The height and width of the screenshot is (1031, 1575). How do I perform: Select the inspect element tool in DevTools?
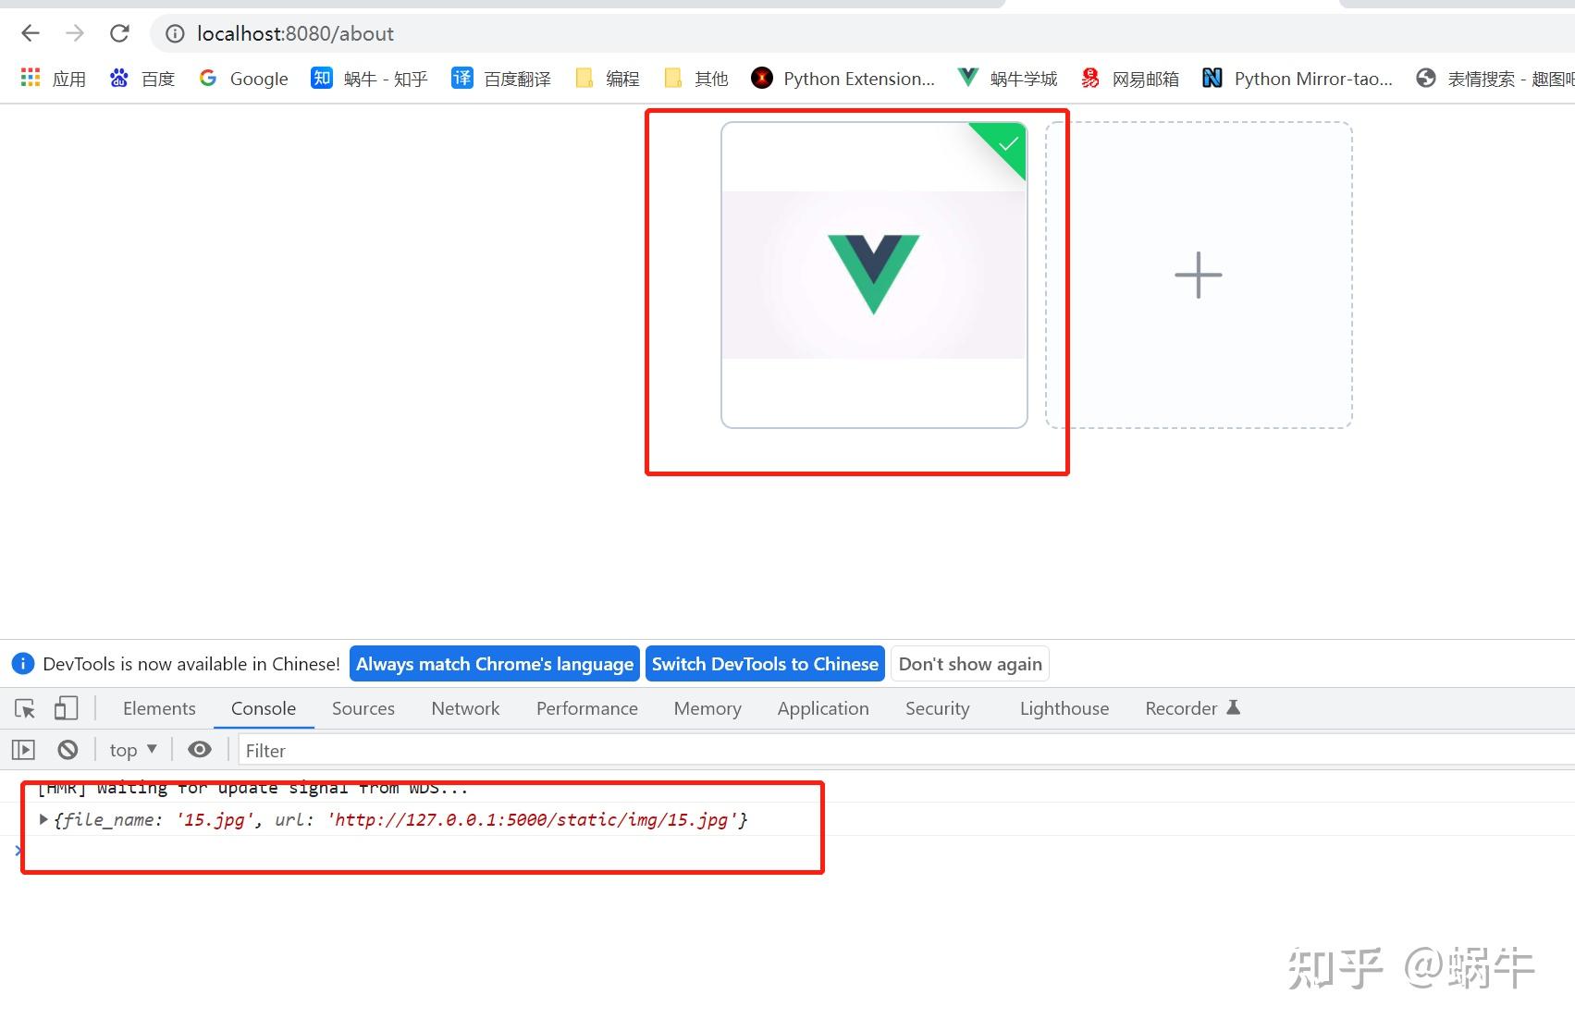tap(23, 707)
